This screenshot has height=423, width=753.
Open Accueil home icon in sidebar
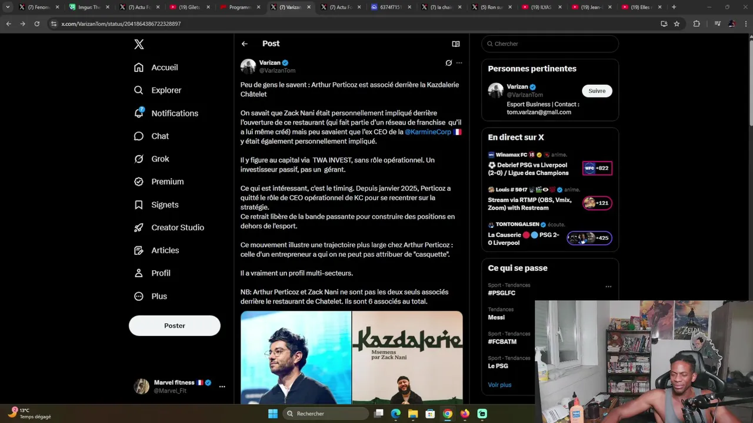[139, 68]
